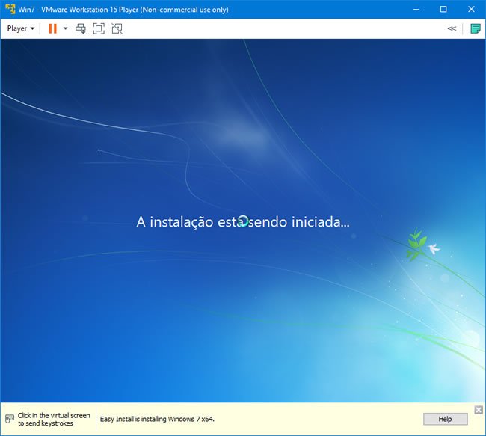Click the Send Ctrl+Alt+Del toolbar icon
The width and height of the screenshot is (486, 436).
pos(81,28)
